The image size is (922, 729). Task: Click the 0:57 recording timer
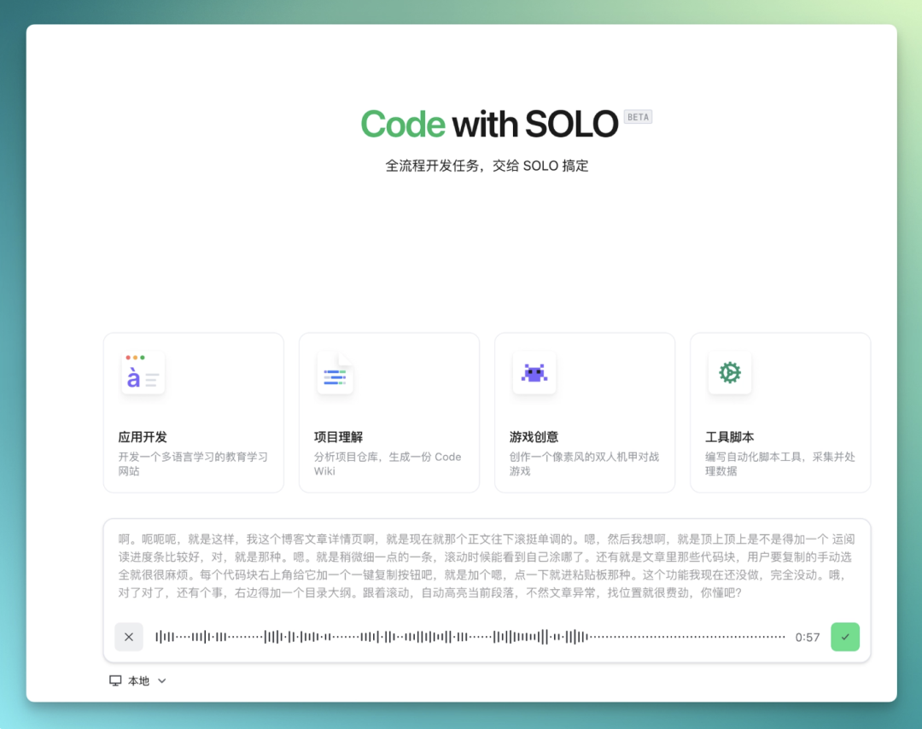(808, 638)
